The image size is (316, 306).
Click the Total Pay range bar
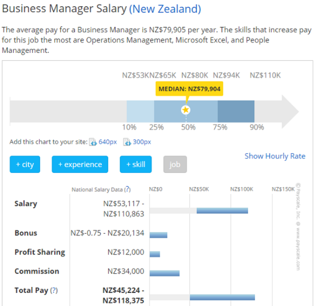pyautogui.click(x=222, y=297)
